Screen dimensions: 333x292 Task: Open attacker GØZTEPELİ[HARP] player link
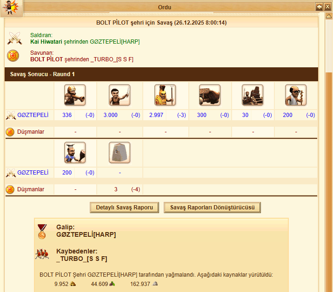click(115, 42)
